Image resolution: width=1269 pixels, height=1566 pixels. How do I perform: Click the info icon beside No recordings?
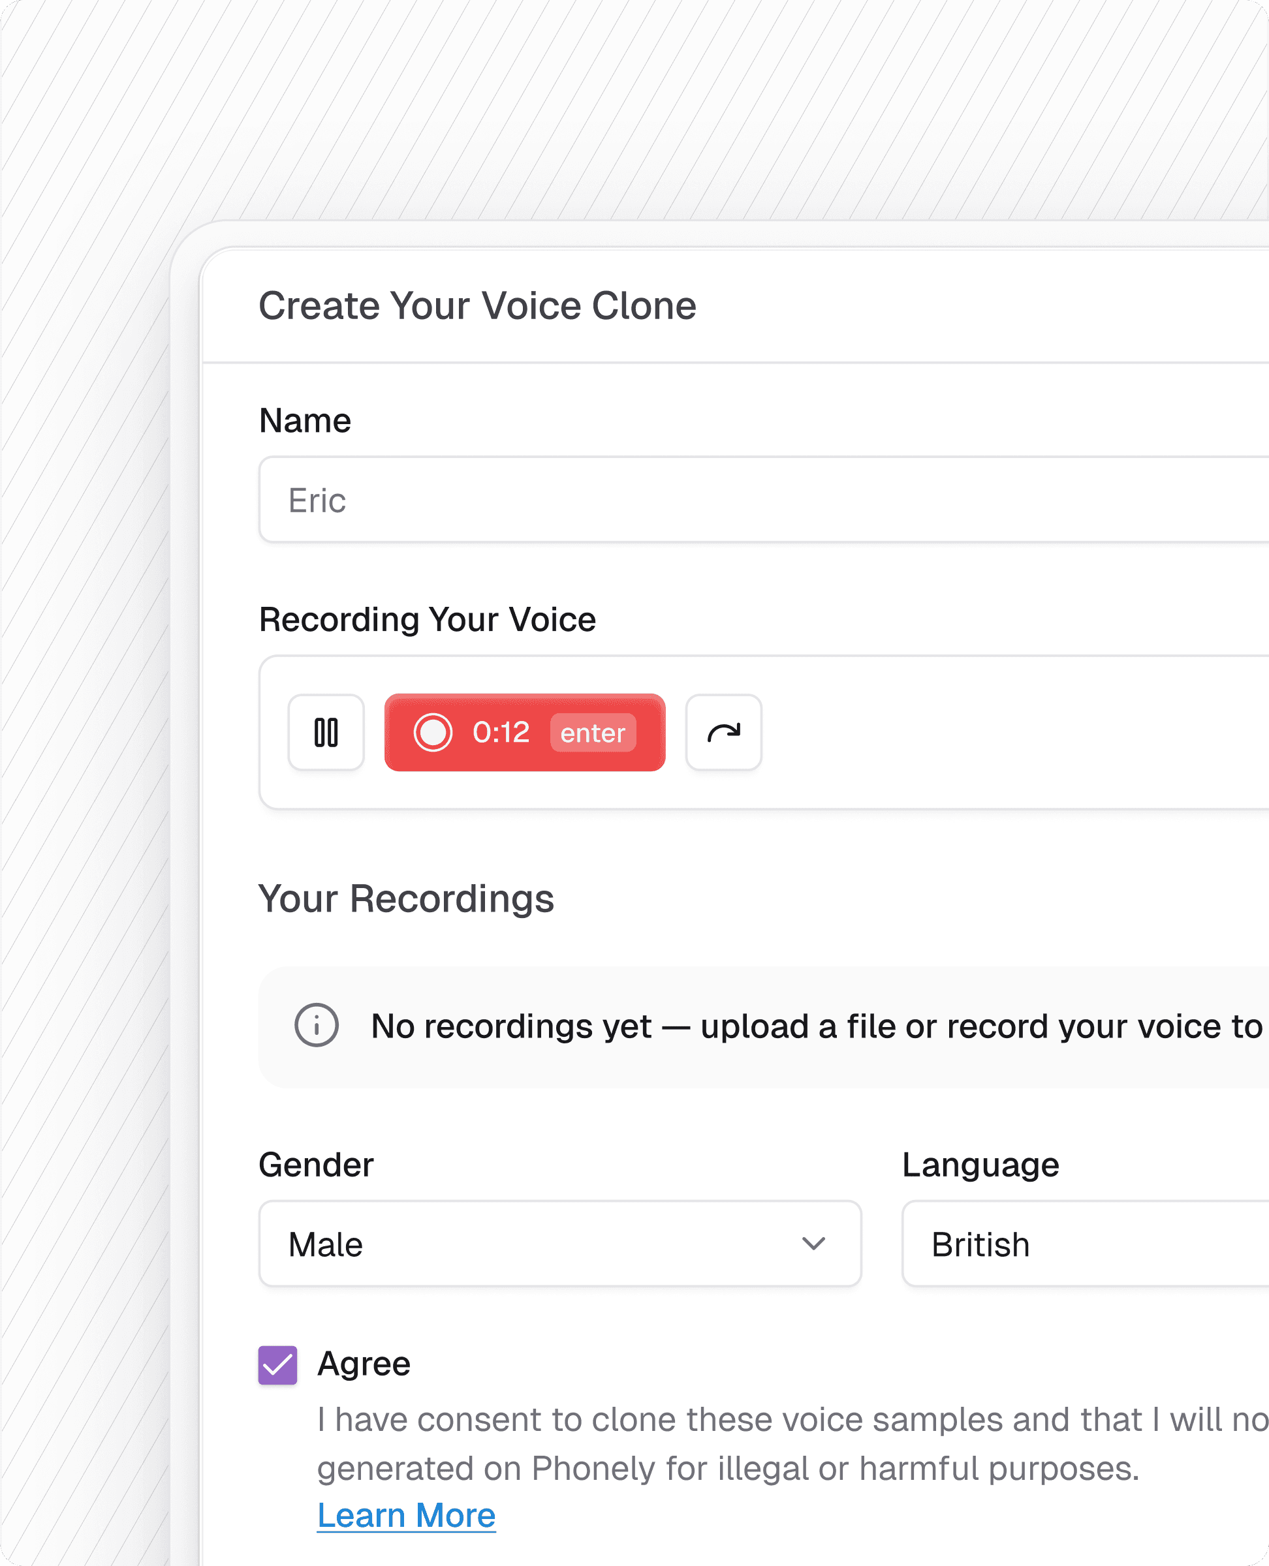tap(317, 1025)
